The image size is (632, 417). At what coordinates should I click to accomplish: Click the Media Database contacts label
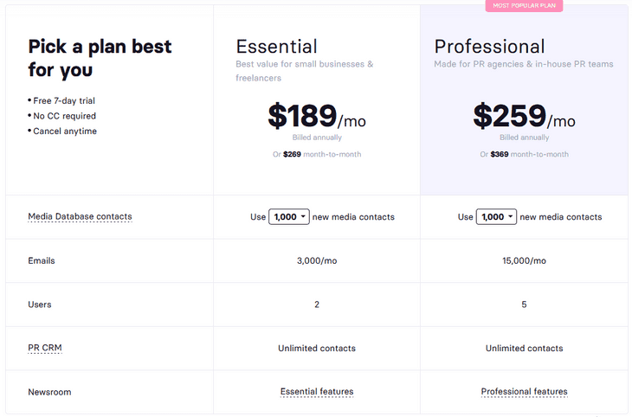point(80,216)
